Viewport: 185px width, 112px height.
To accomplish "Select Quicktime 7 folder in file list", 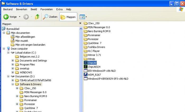I will tap(92, 43).
